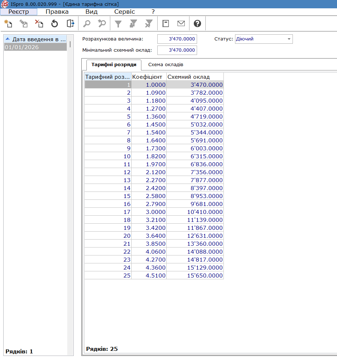Image resolution: width=337 pixels, height=357 pixels.
Task: Click the Мінімальний схемний оклад input field
Action: click(177, 50)
